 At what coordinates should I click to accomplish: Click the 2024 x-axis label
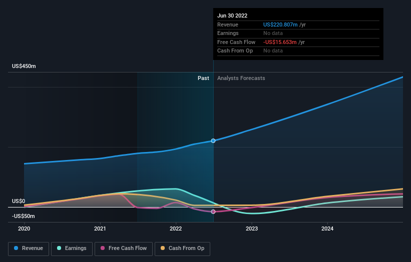point(327,228)
